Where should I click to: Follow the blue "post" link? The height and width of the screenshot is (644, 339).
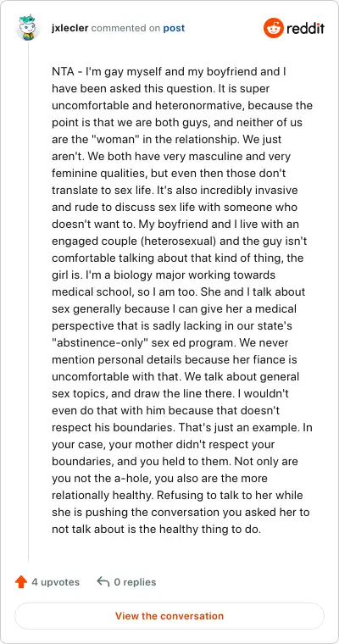click(174, 28)
